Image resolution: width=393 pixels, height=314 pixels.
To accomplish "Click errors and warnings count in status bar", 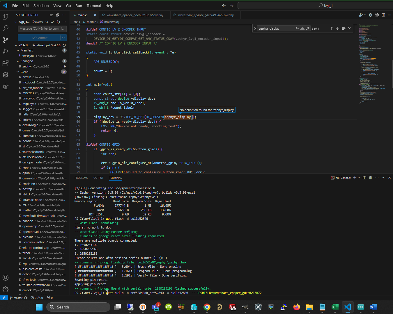I will tap(37, 298).
